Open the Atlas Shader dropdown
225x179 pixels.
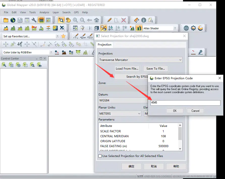click(x=175, y=28)
